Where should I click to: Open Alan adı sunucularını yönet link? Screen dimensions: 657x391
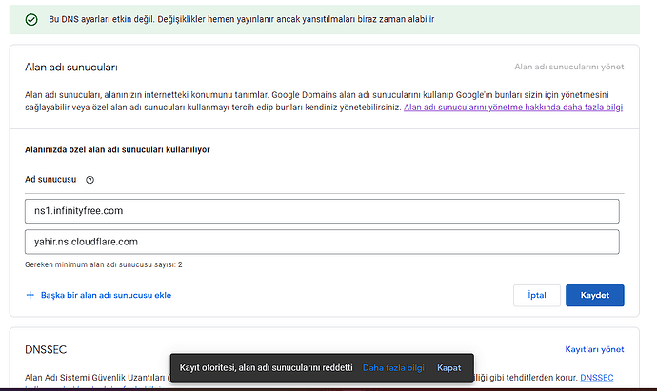pos(569,67)
